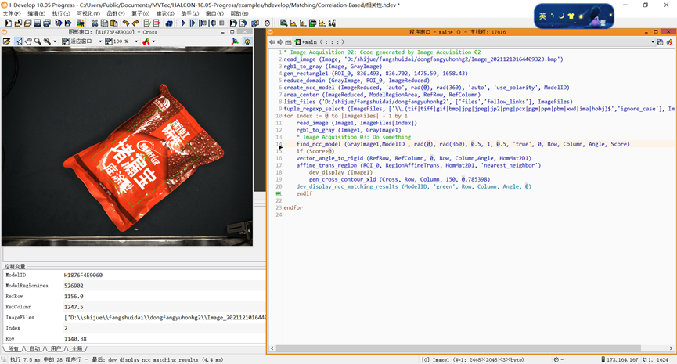Switch to the 用户 variables tab
The image size is (677, 364).
pyautogui.click(x=56, y=348)
